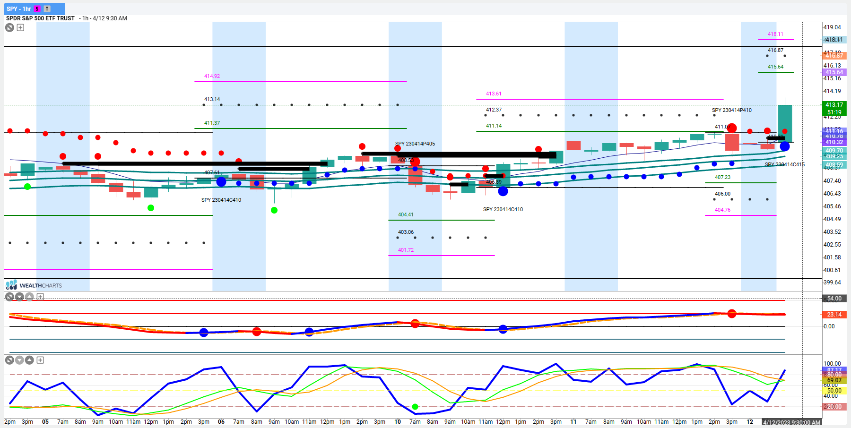Move the middle indicator panel up with the arrow

point(29,297)
